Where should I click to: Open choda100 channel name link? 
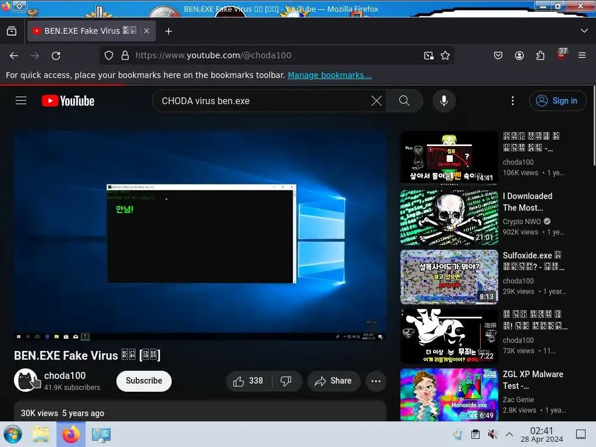pyautogui.click(x=65, y=375)
